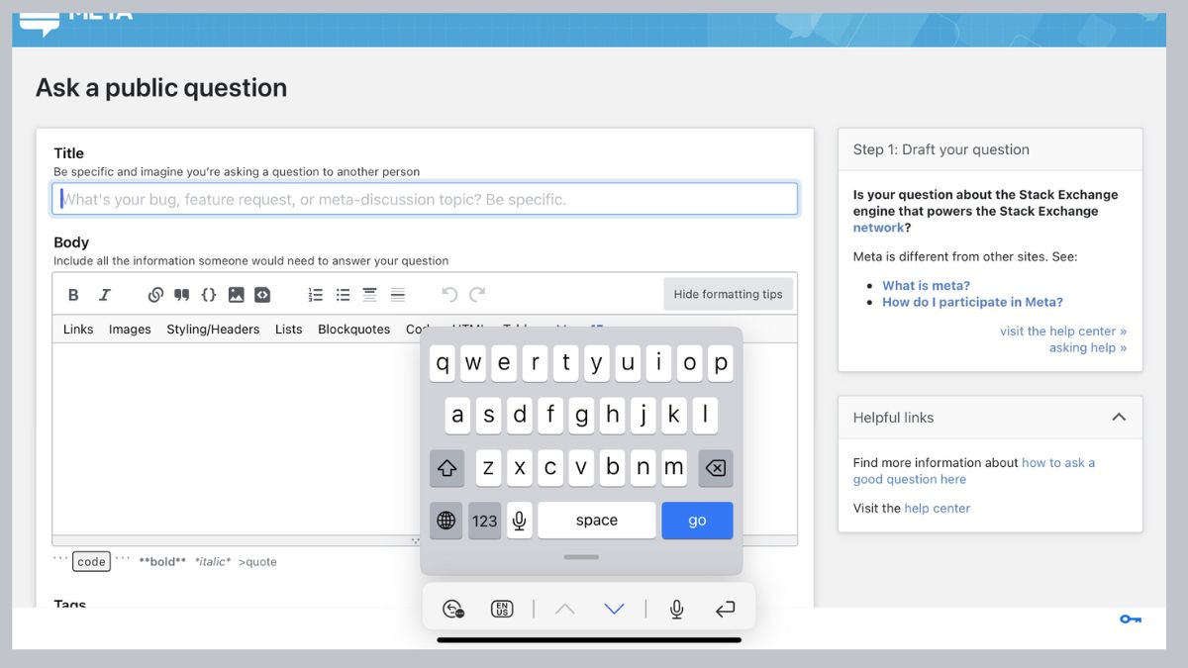Undo the last edit in editor
The height and width of the screenshot is (668, 1188).
point(449,295)
